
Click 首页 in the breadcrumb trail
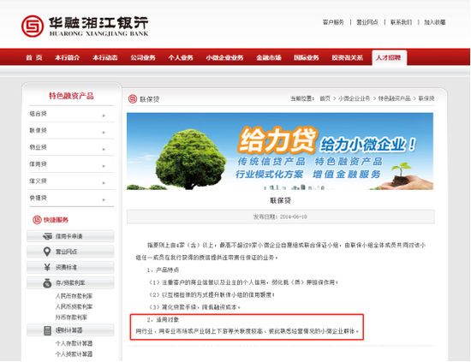[x=325, y=98]
